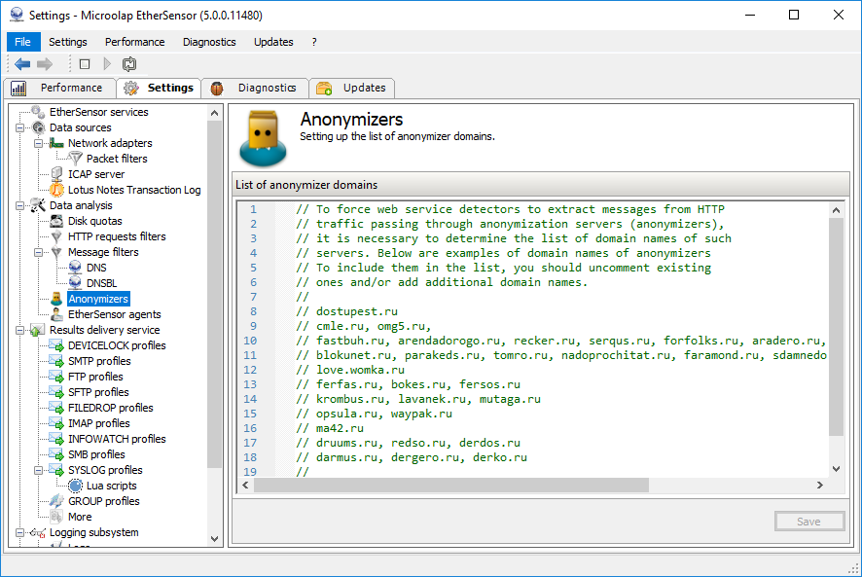
Task: Click the restart service toolbar icon
Action: point(129,64)
